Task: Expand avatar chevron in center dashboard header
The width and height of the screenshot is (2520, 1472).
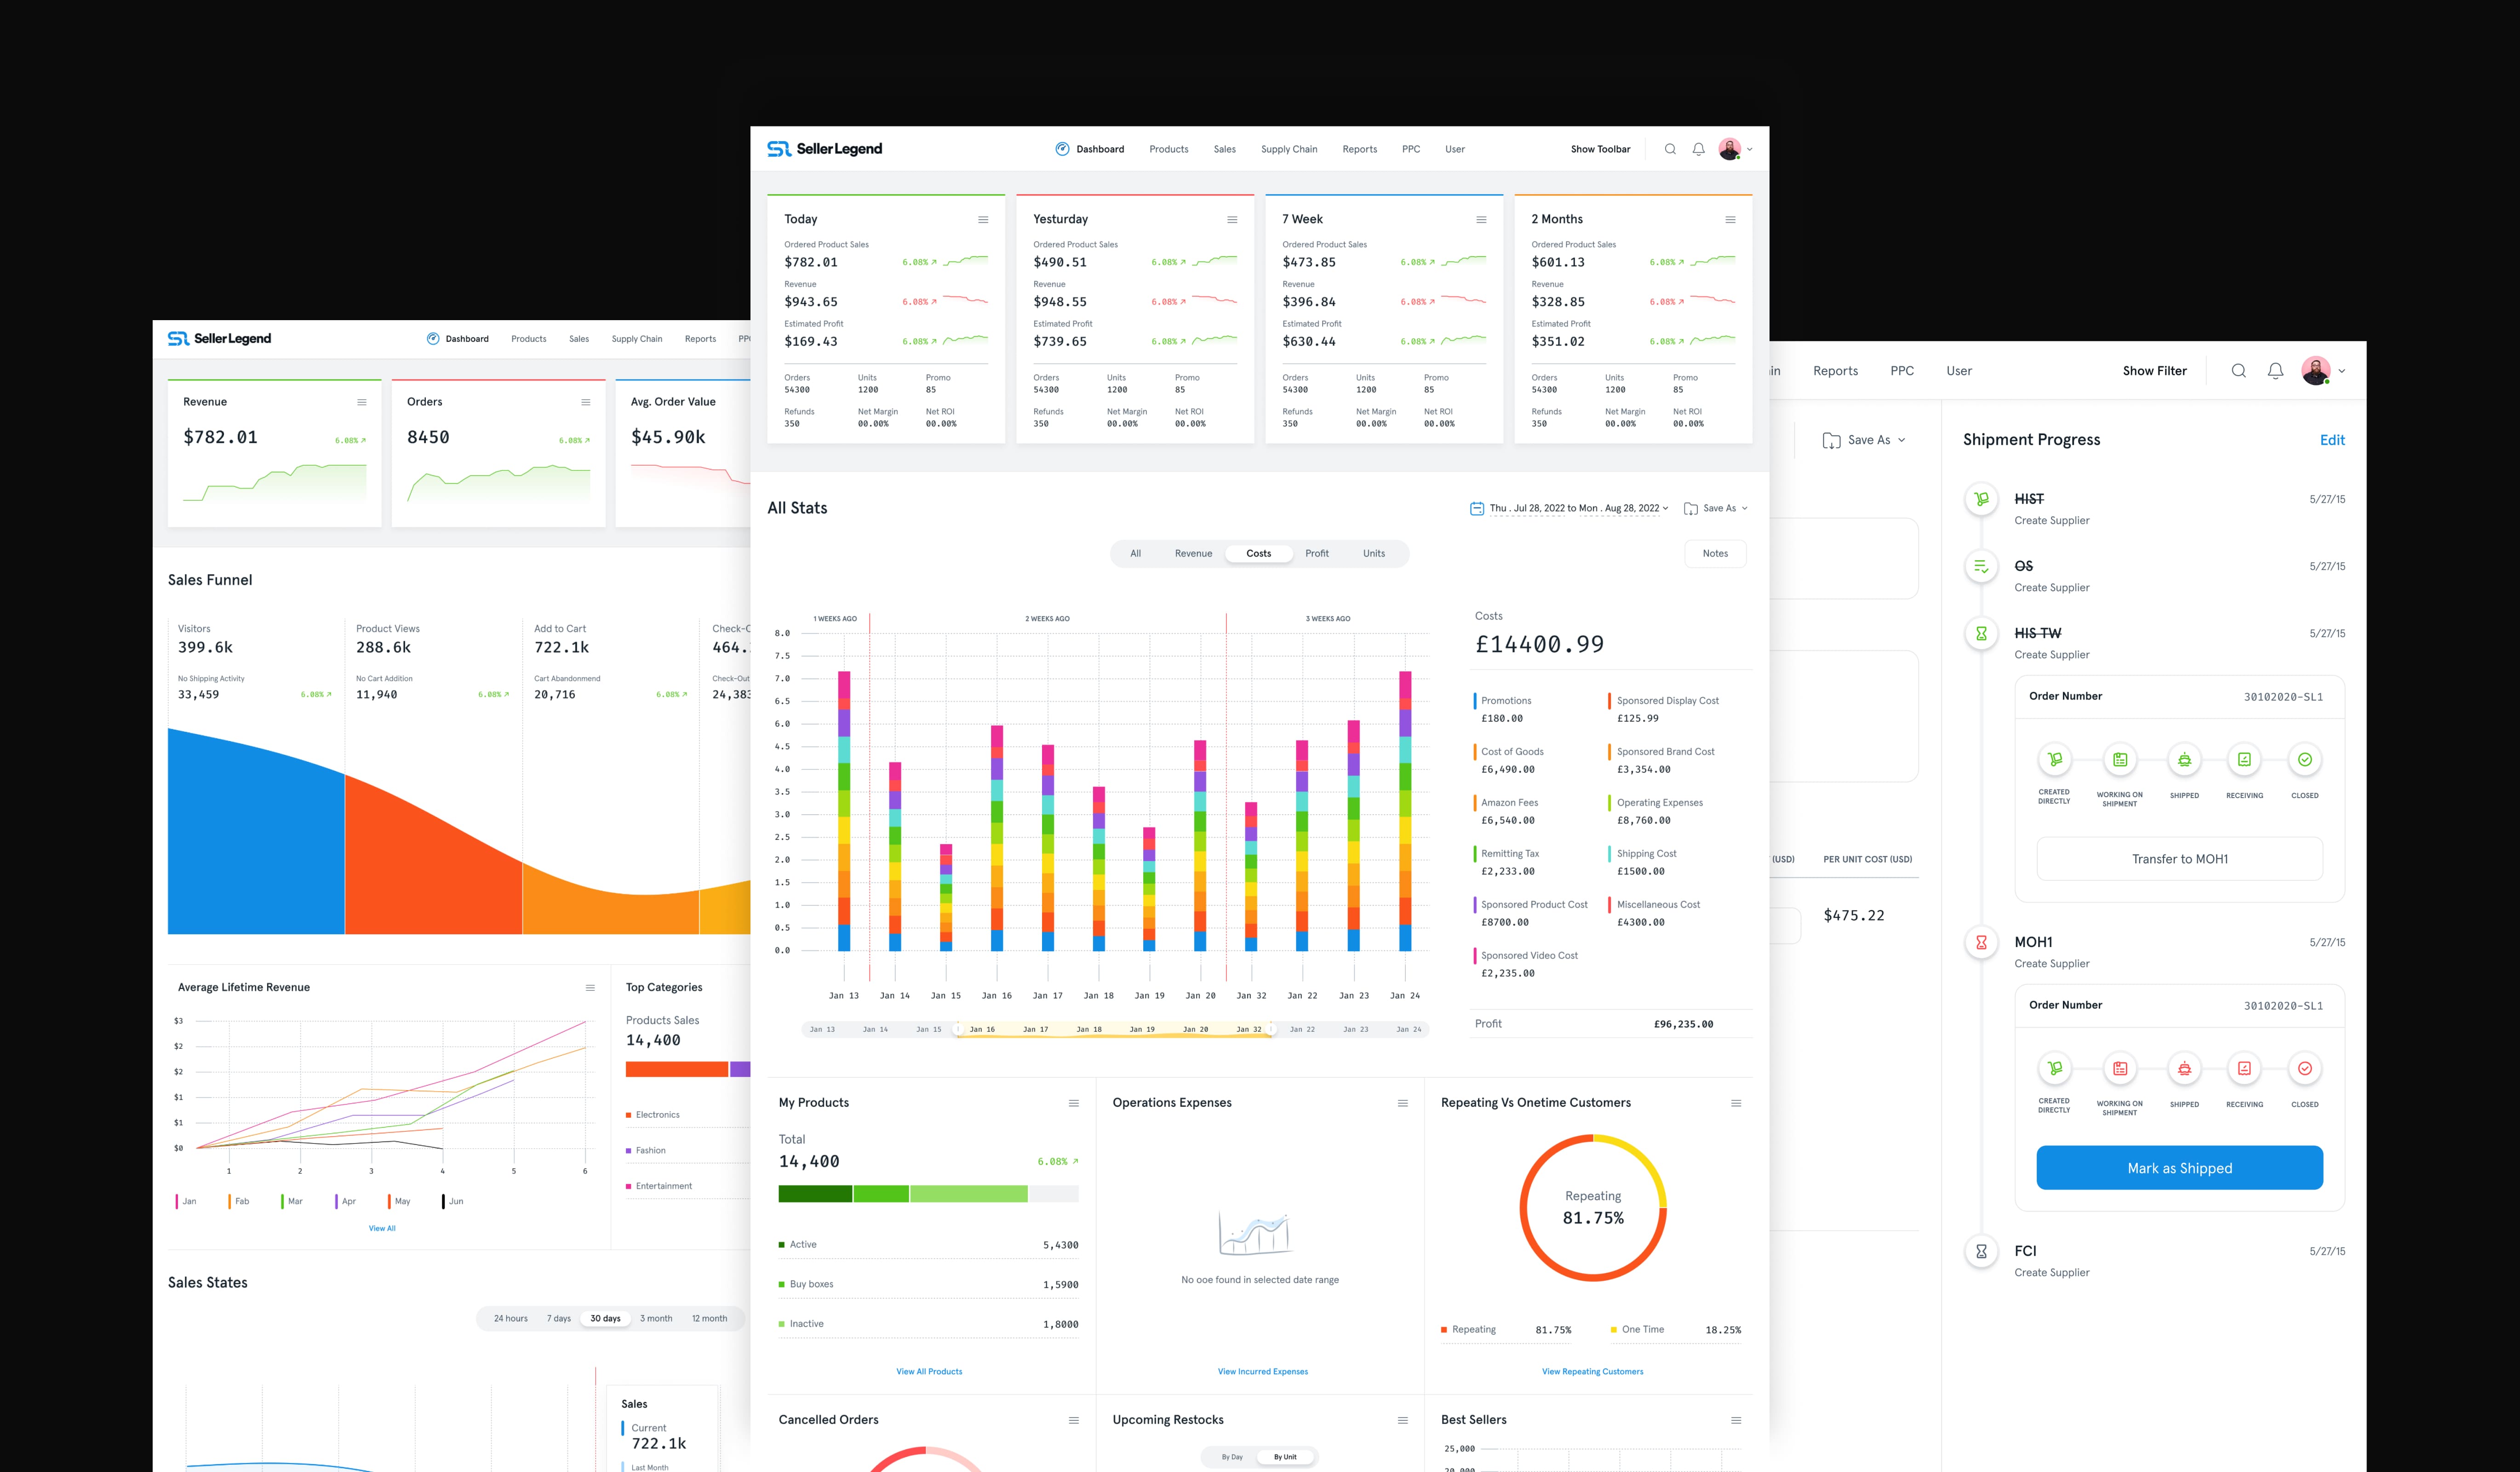Action: coord(1749,150)
